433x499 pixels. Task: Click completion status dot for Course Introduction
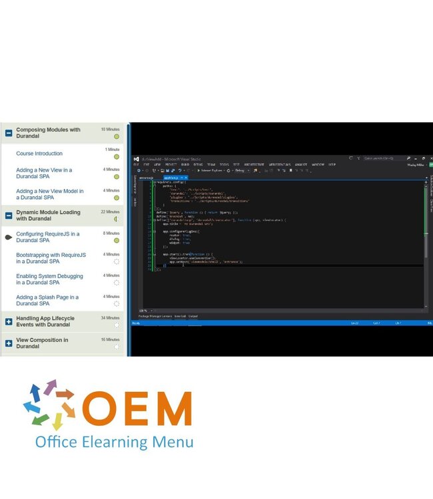pyautogui.click(x=117, y=157)
